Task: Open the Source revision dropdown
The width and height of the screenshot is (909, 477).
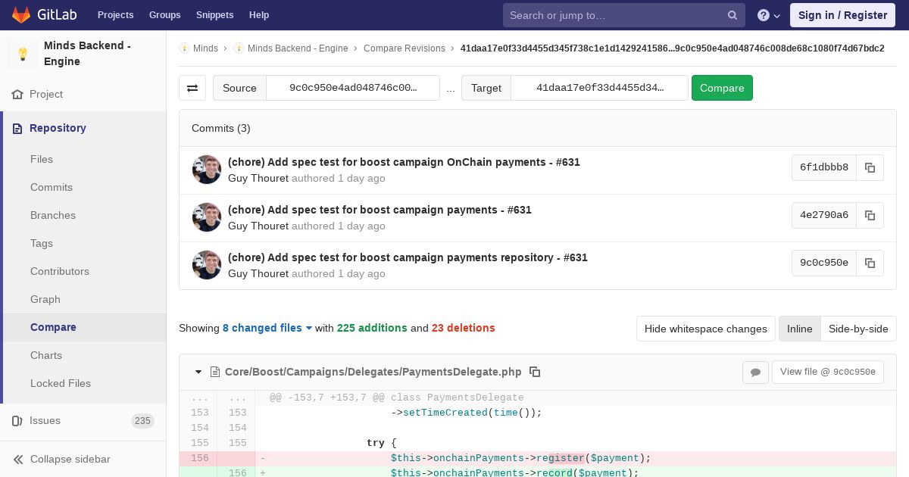Action: point(352,88)
